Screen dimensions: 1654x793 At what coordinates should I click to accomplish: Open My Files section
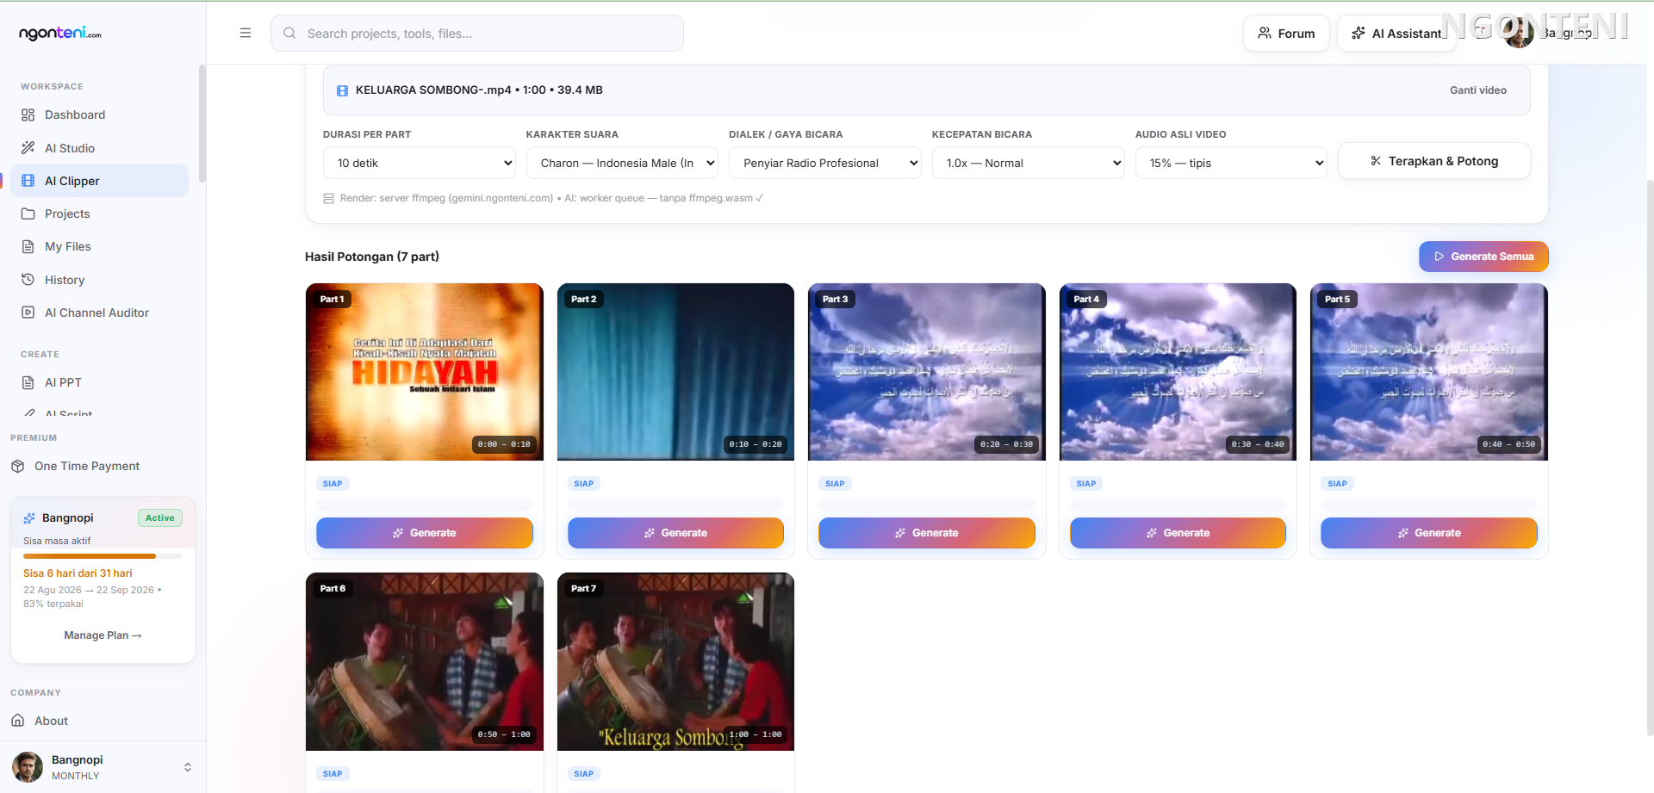click(99, 246)
